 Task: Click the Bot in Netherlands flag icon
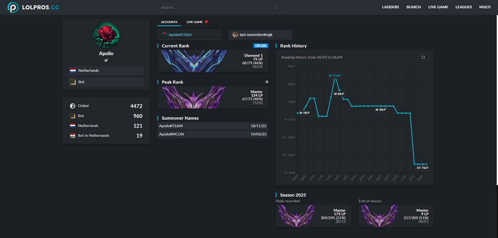(72, 135)
